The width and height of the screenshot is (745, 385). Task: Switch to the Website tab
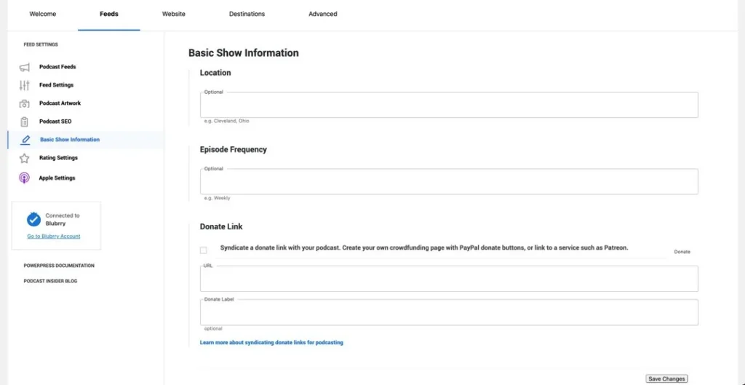173,14
